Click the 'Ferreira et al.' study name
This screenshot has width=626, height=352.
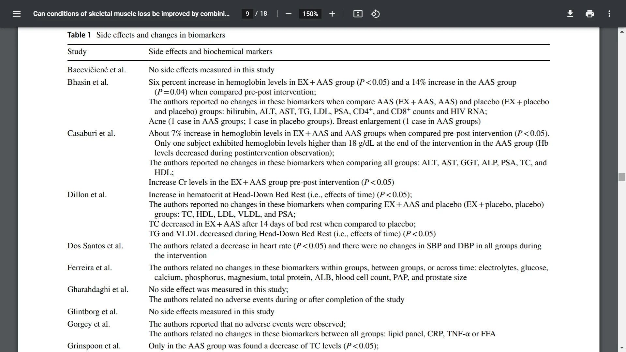pos(90,268)
